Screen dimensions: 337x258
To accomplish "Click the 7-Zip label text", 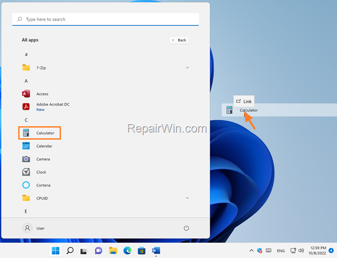I will pos(41,68).
